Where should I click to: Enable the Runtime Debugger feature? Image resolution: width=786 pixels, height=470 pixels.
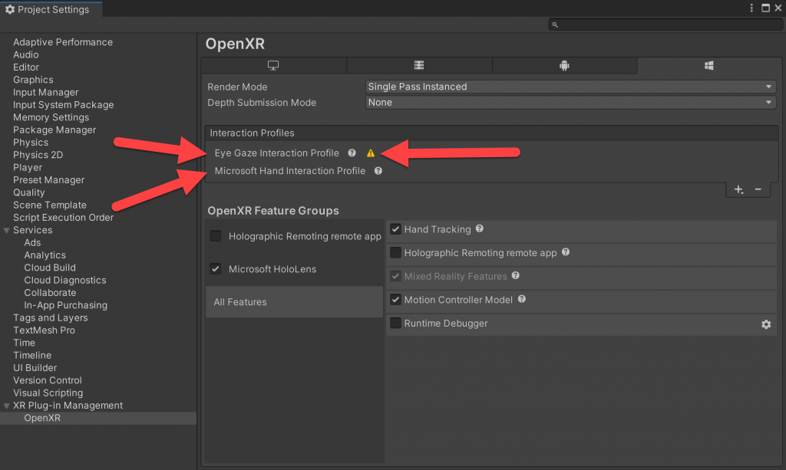tap(395, 324)
